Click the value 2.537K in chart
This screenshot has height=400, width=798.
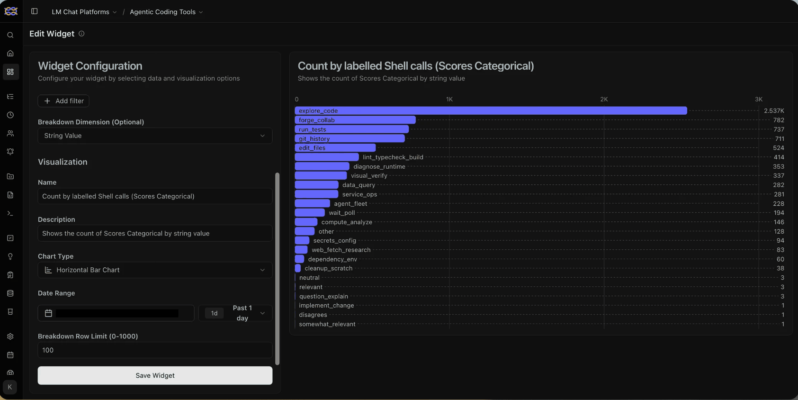[x=774, y=111]
